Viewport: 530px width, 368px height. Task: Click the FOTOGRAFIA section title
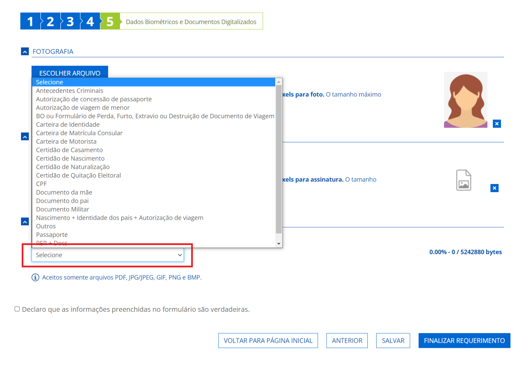click(53, 51)
